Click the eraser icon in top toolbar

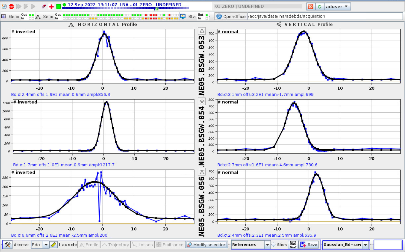(44, 6)
